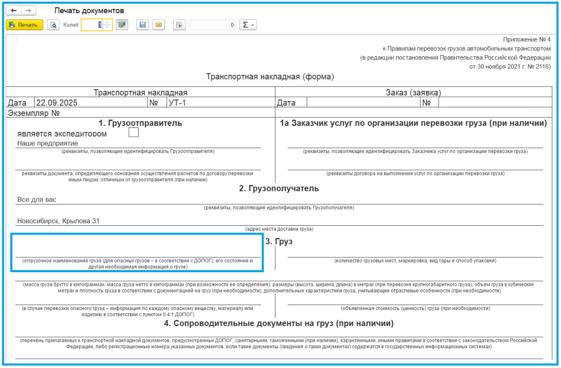This screenshot has height=368, width=561.
Task: Send the document by email envelope icon
Action: tap(158, 25)
